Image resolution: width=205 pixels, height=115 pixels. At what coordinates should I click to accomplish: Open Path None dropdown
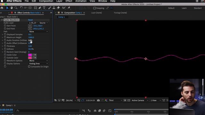(38, 32)
